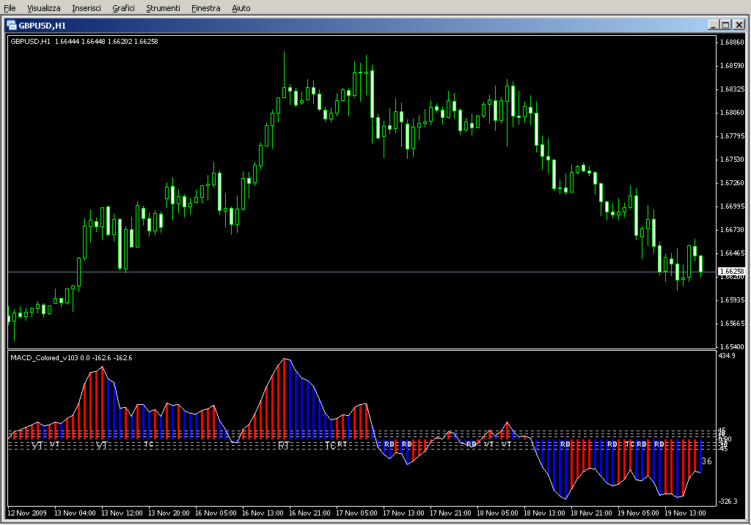The height and width of the screenshot is (525, 751).
Task: Click the 1.67260 price scale label
Action: point(733,182)
